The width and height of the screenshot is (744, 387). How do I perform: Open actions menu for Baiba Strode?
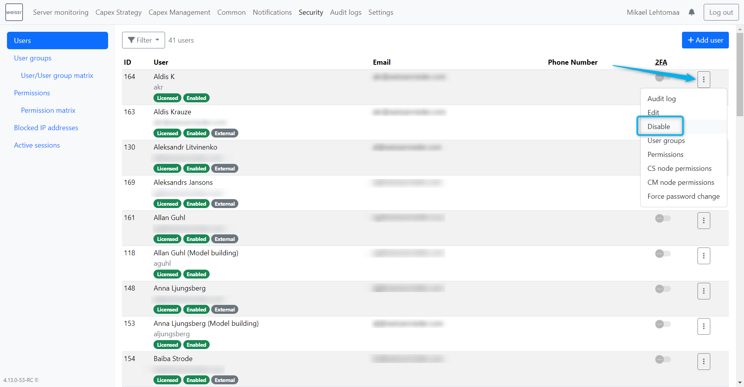[704, 362]
